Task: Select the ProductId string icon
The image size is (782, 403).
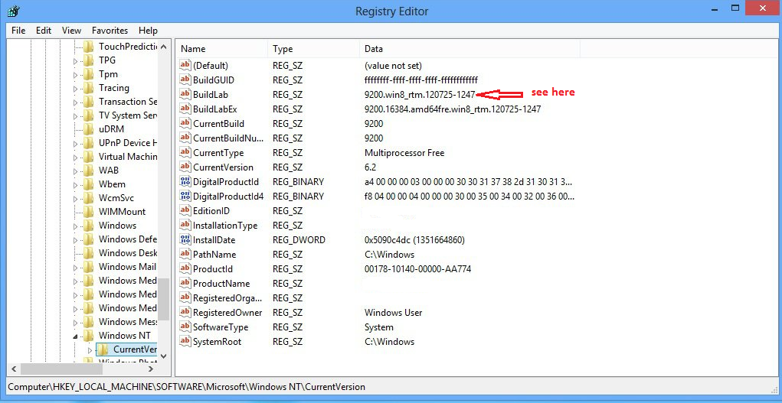Action: [185, 269]
